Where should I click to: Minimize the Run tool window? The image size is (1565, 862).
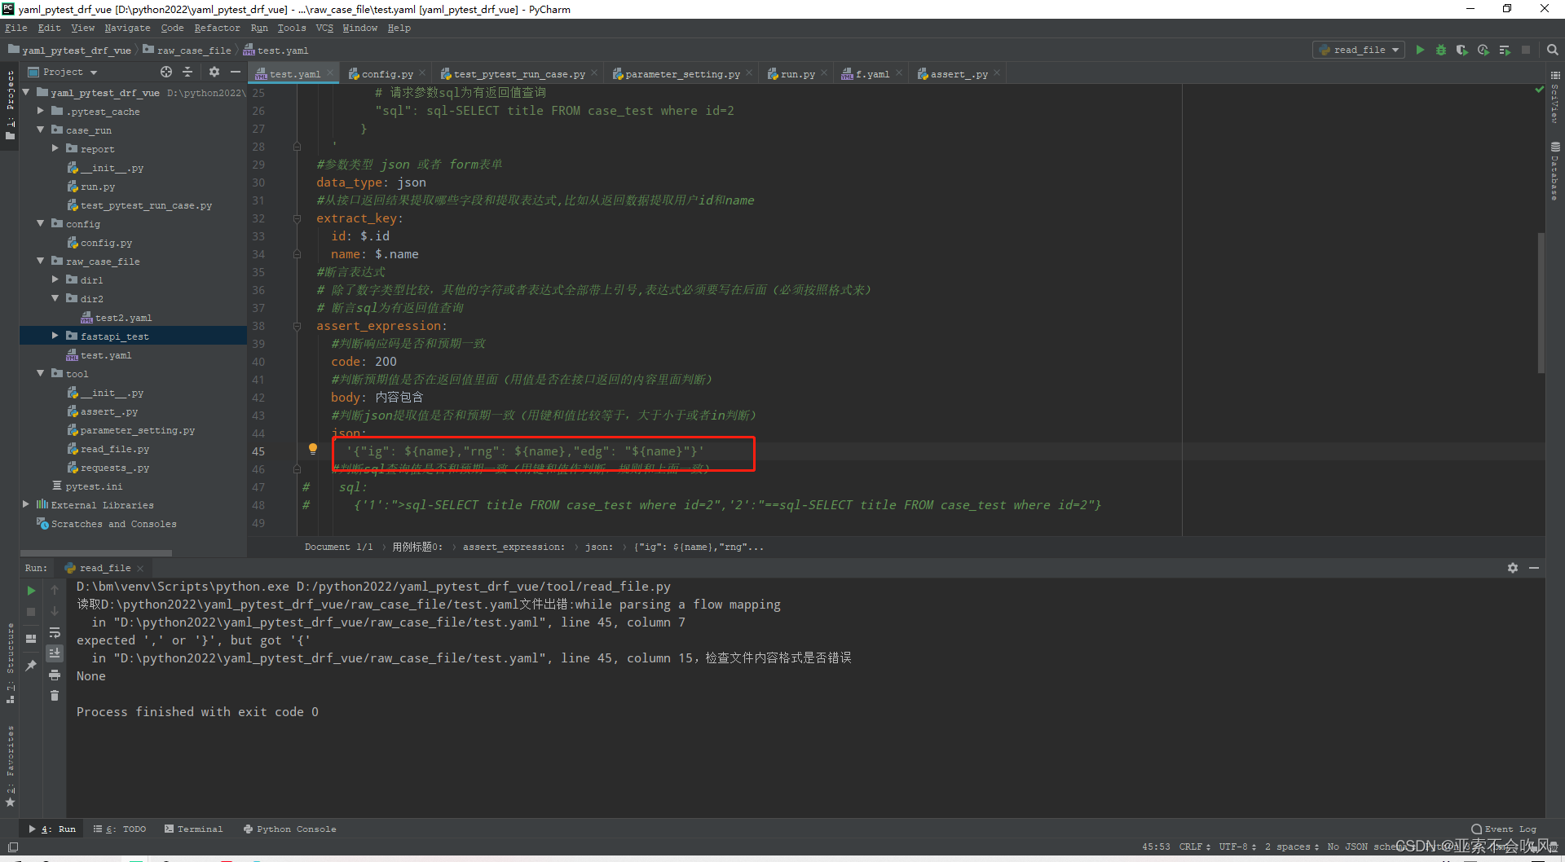point(1534,568)
